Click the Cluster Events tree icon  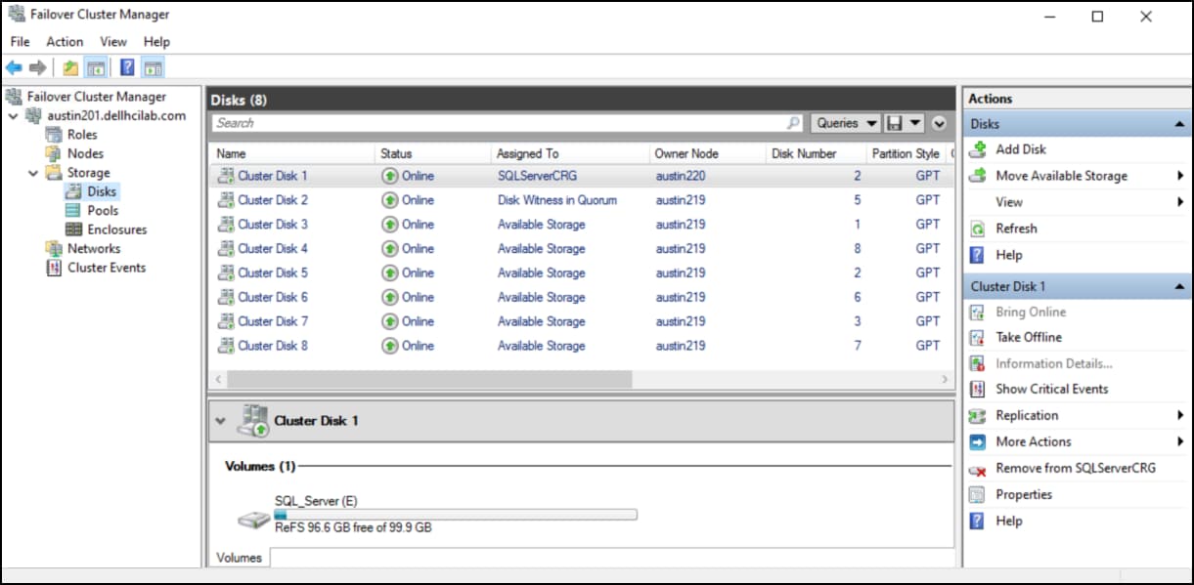tap(54, 268)
